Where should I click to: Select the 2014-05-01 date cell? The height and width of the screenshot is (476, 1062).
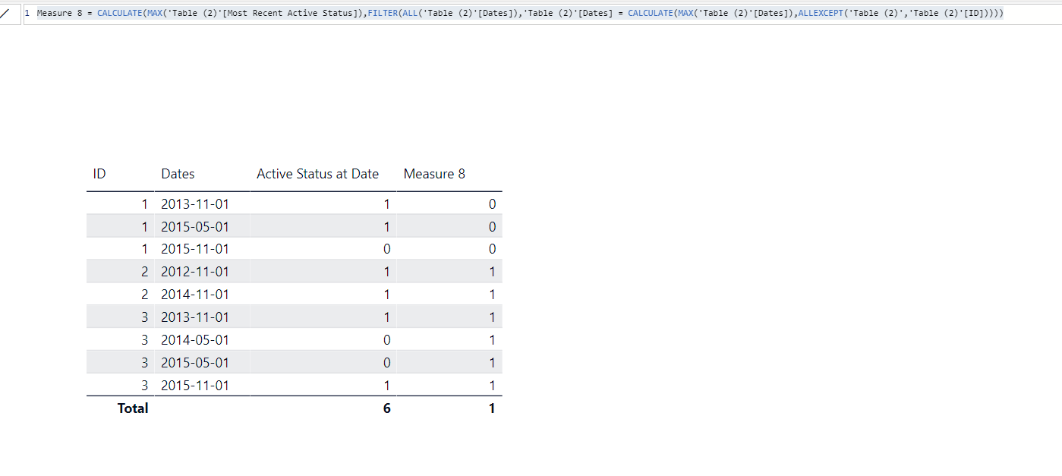coord(194,340)
